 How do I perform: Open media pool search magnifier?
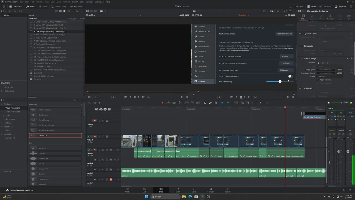[69, 11]
